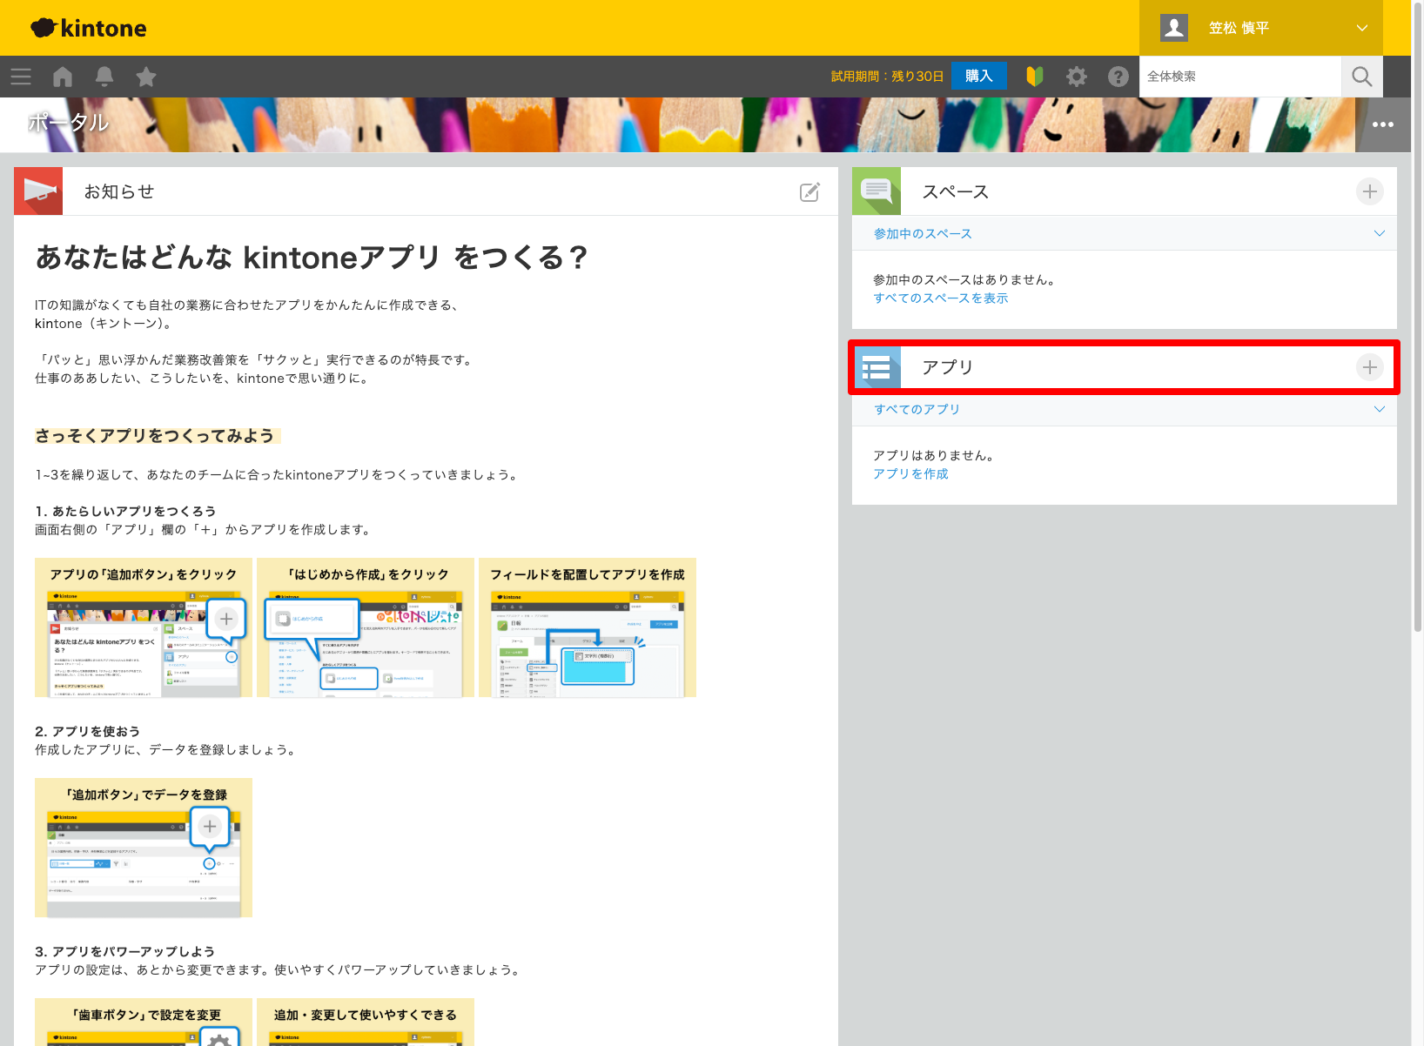This screenshot has width=1424, height=1046.
Task: Open the settings gear icon
Action: coord(1077,77)
